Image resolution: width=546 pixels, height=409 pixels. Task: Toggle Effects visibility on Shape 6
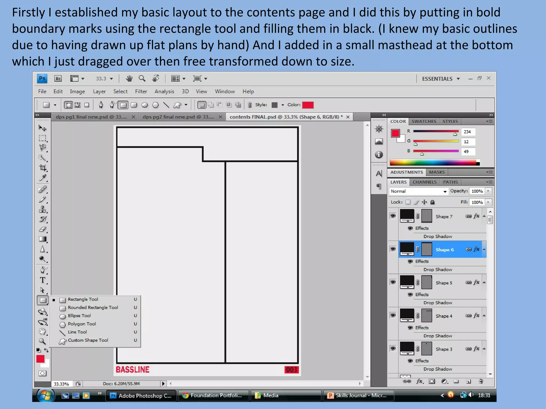(x=410, y=261)
